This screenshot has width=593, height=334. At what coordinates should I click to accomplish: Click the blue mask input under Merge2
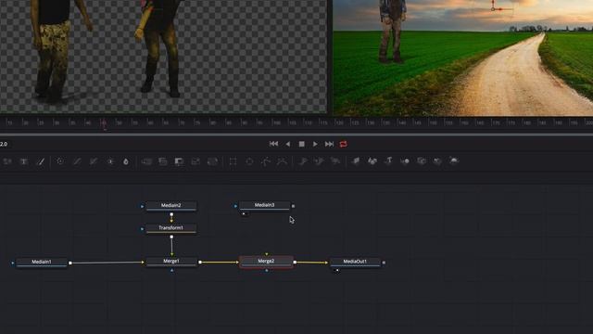point(267,270)
